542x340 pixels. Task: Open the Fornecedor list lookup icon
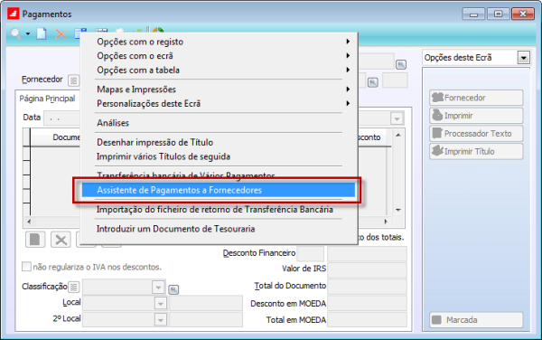(x=74, y=80)
